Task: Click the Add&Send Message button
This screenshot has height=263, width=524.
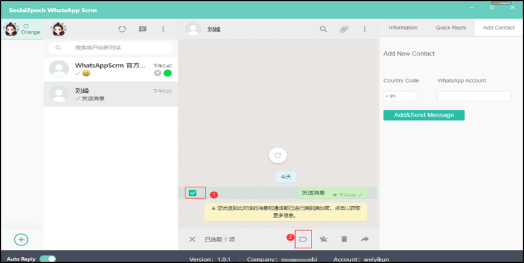Action: [424, 115]
